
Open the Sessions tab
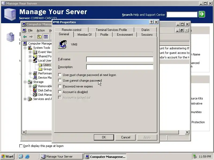(147, 35)
